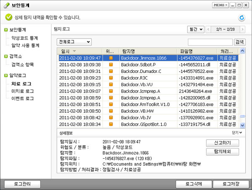The image size is (252, 190).
Task: Open the MENU dropdown in title bar
Action: pyautogui.click(x=220, y=5)
